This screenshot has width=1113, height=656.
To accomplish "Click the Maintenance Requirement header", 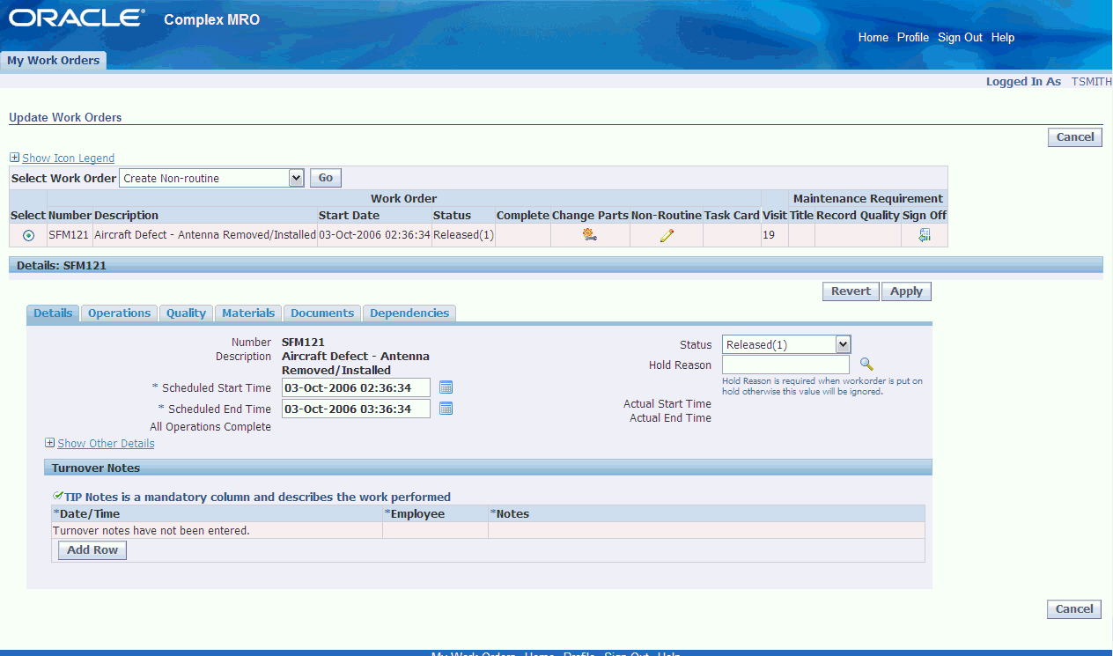I will click(868, 198).
